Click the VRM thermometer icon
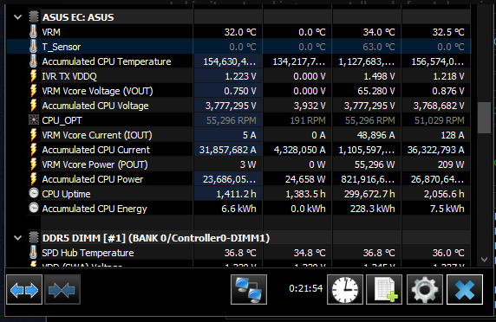 [33, 32]
